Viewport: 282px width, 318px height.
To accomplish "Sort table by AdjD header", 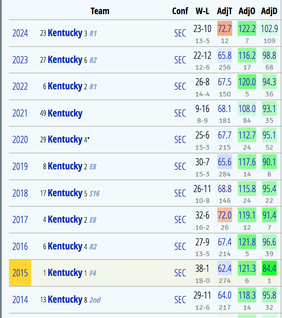I will [269, 11].
